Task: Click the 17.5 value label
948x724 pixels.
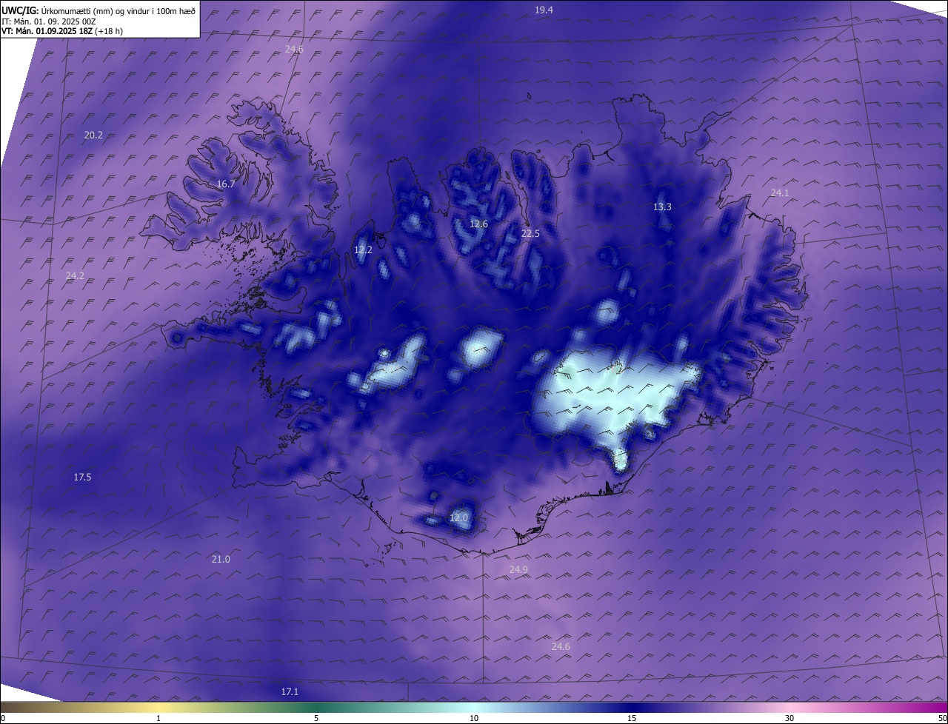Action: [x=82, y=477]
